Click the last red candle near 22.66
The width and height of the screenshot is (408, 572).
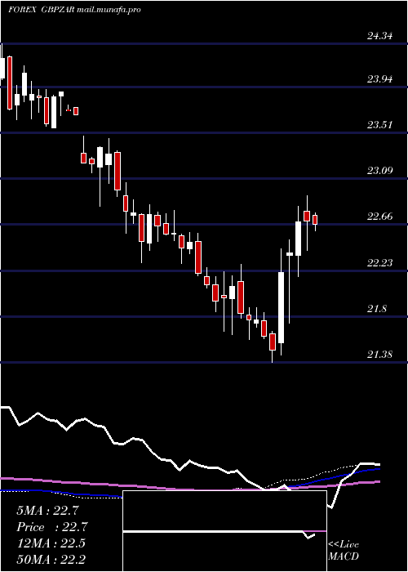click(315, 220)
